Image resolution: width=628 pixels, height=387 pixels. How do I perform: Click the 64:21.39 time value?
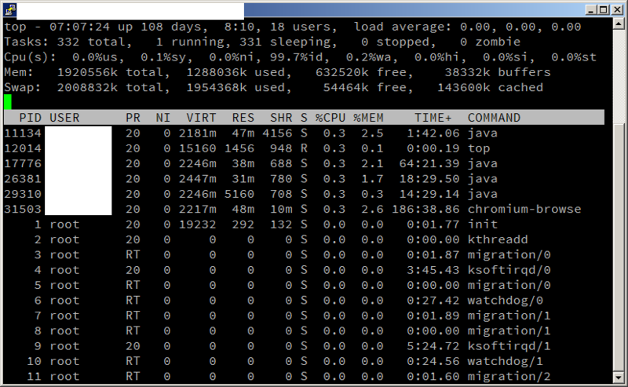coord(429,163)
